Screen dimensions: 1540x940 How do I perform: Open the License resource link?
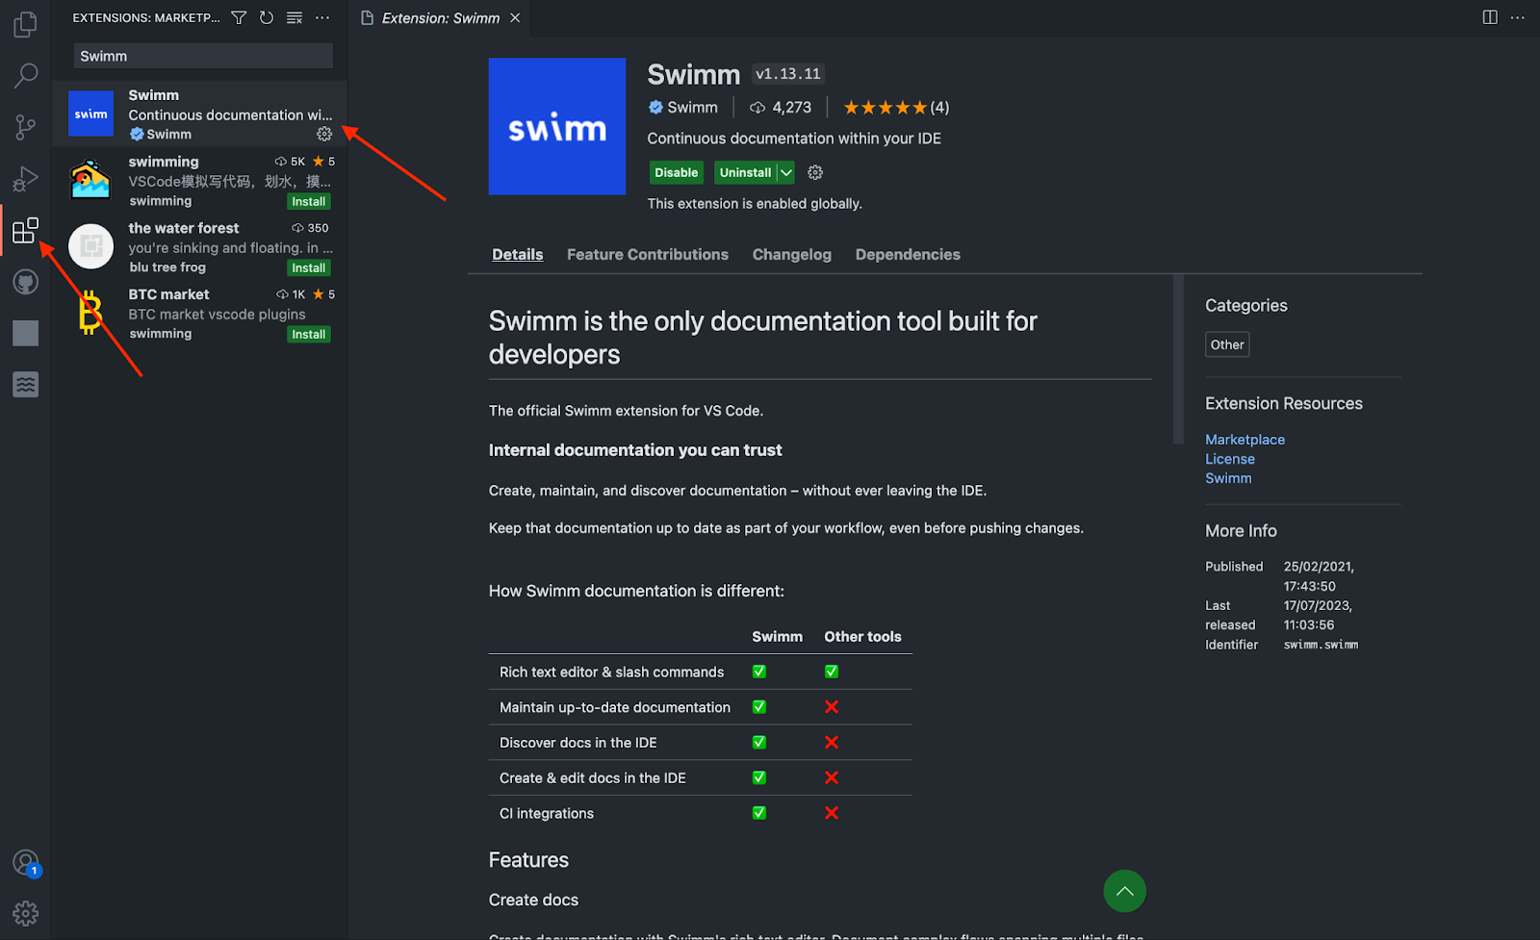point(1230,459)
